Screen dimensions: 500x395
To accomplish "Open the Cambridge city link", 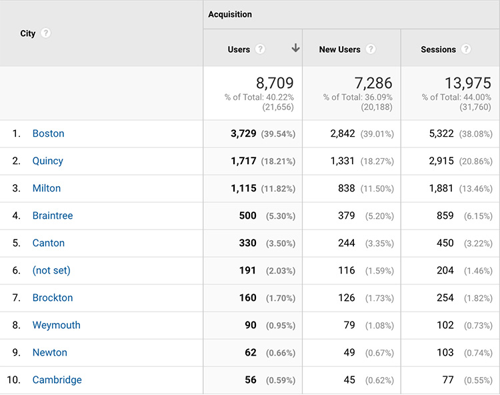I will pyautogui.click(x=57, y=380).
